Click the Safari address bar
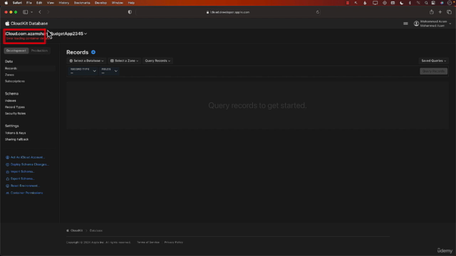This screenshot has height=256, width=456. (x=228, y=12)
